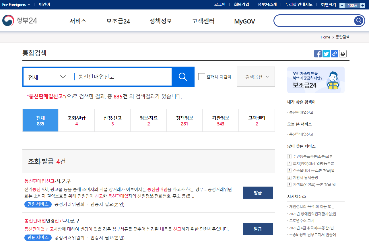369x246 pixels.
Task: Open the 전체 search category dropdown
Action: pos(47,76)
